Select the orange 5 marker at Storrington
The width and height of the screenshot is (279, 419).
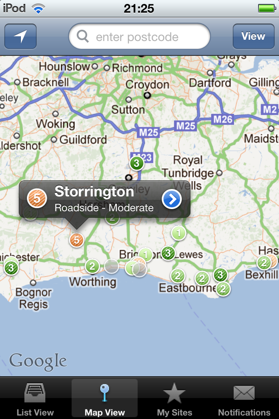click(x=77, y=240)
